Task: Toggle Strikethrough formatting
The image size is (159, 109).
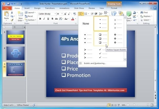Action: 56,19
